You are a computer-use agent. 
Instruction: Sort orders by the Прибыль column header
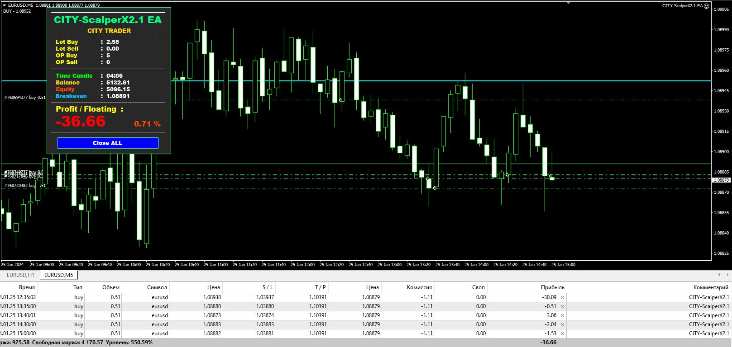(552, 287)
